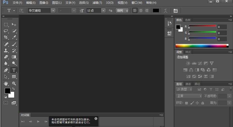Select the Clone Stamp tool
The height and width of the screenshot is (127, 233).
click(x=6, y=50)
